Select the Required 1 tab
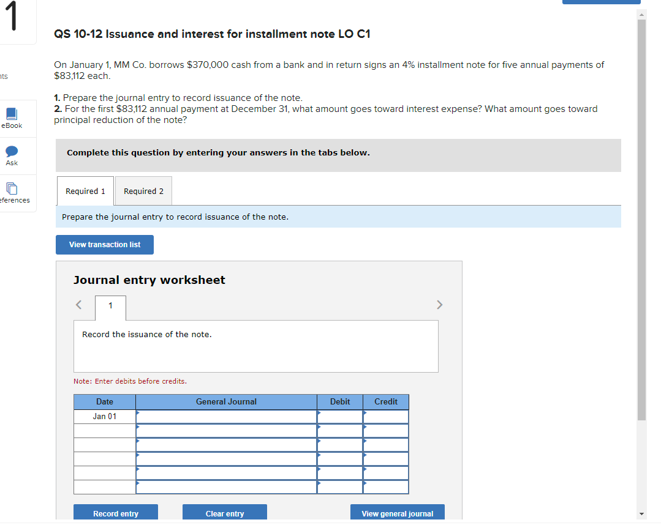 [x=85, y=190]
